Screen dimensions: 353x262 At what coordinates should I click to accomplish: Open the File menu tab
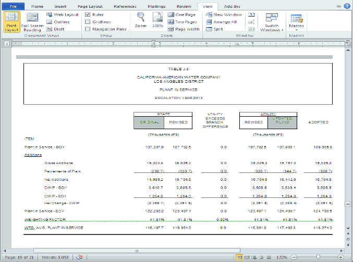13,6
